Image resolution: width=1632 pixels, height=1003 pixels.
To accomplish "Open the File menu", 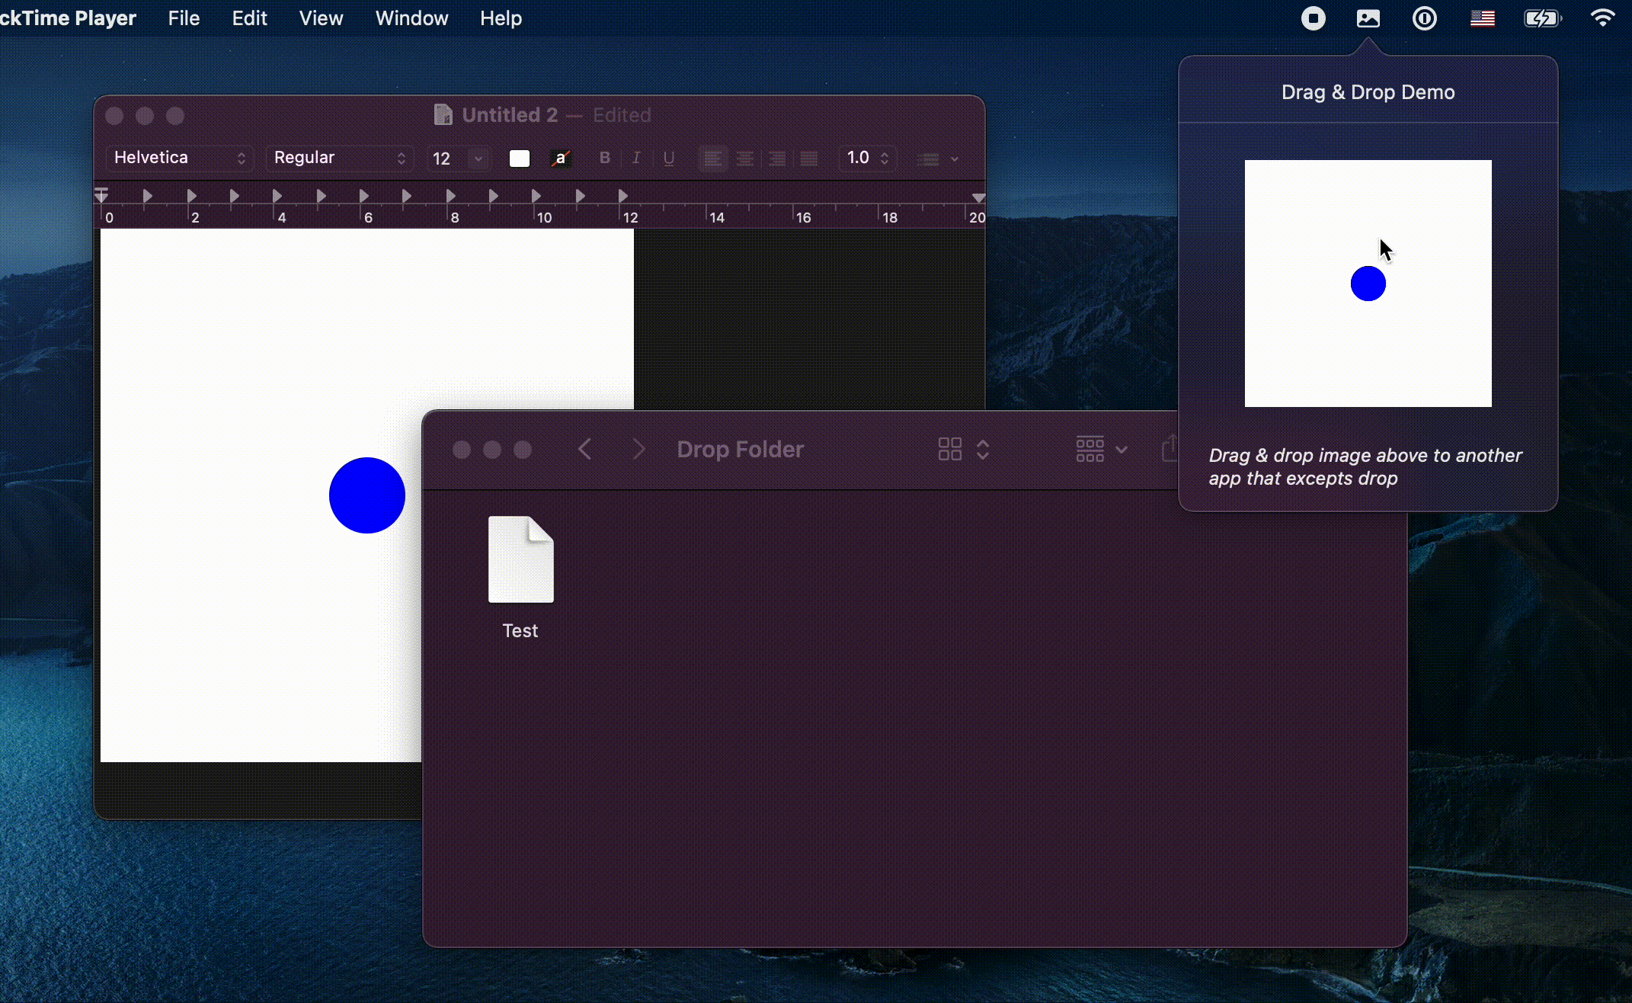I will [184, 18].
